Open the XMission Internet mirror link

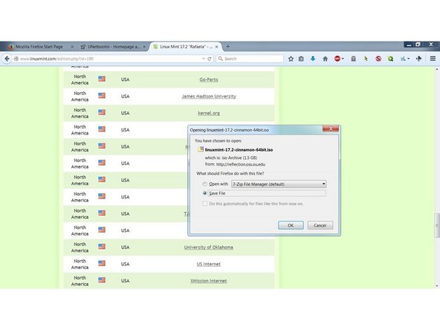pos(209,281)
